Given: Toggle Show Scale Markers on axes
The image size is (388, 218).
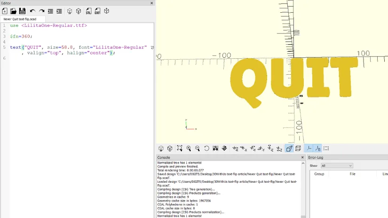Looking at the screenshot, I should coord(317,148).
